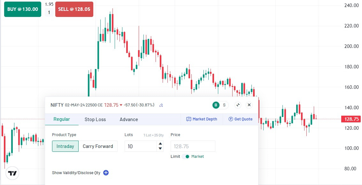The image size is (362, 185).
Task: Toggle the Limit/Market price switch
Action: (x=186, y=157)
